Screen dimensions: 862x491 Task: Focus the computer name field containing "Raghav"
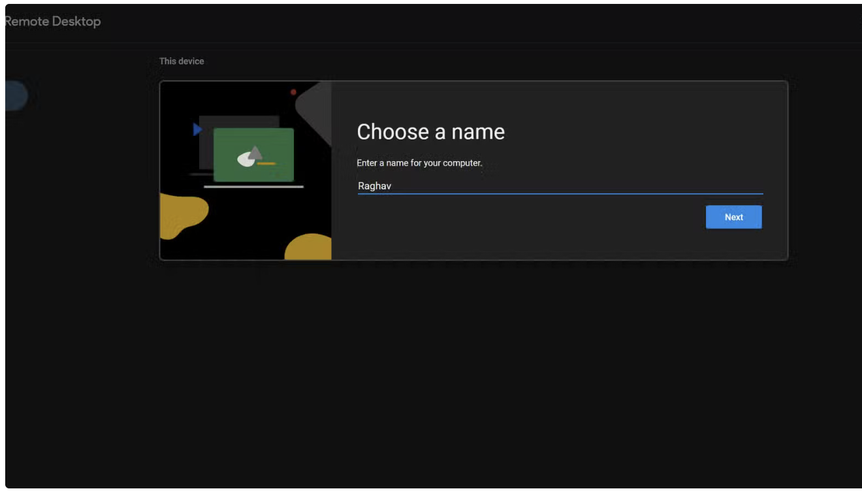[560, 186]
